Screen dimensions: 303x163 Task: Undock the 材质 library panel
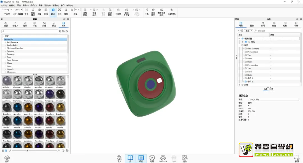click(x=64, y=19)
